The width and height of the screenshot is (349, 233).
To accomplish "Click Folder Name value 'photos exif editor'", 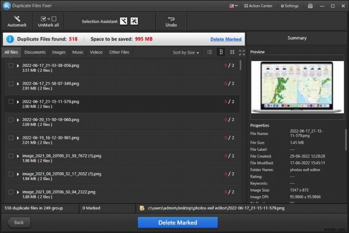I will (305, 170).
